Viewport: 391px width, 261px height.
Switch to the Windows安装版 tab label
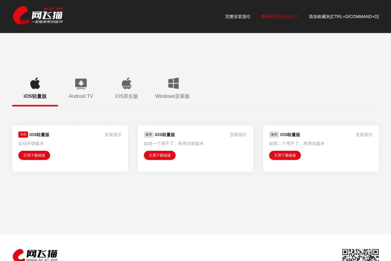tap(172, 96)
